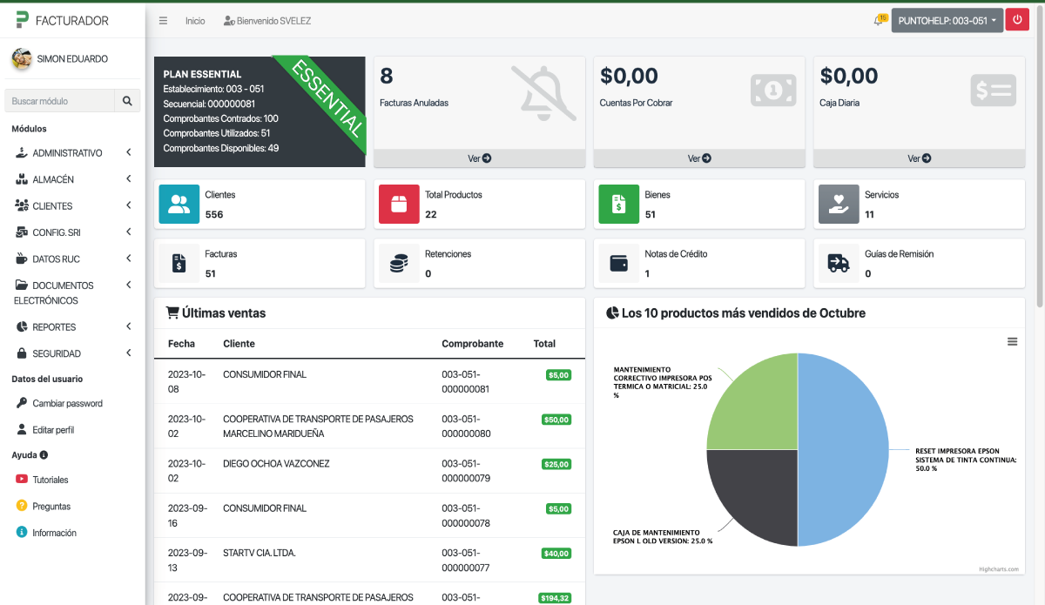Open the PUNTOHELP: 003-051 dropdown
1045x605 pixels.
click(x=947, y=21)
